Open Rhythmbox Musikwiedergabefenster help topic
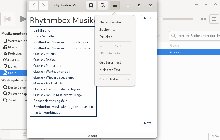220x140 pixels. click(61, 42)
